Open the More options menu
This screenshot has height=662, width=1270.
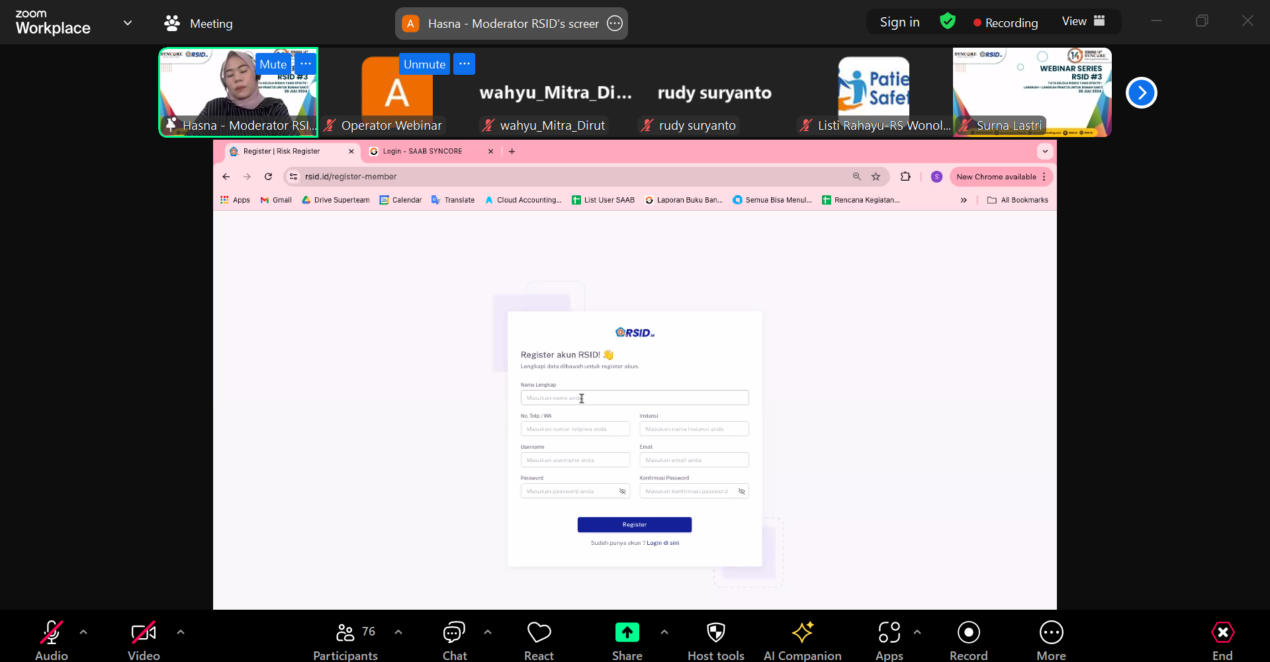tap(1051, 634)
